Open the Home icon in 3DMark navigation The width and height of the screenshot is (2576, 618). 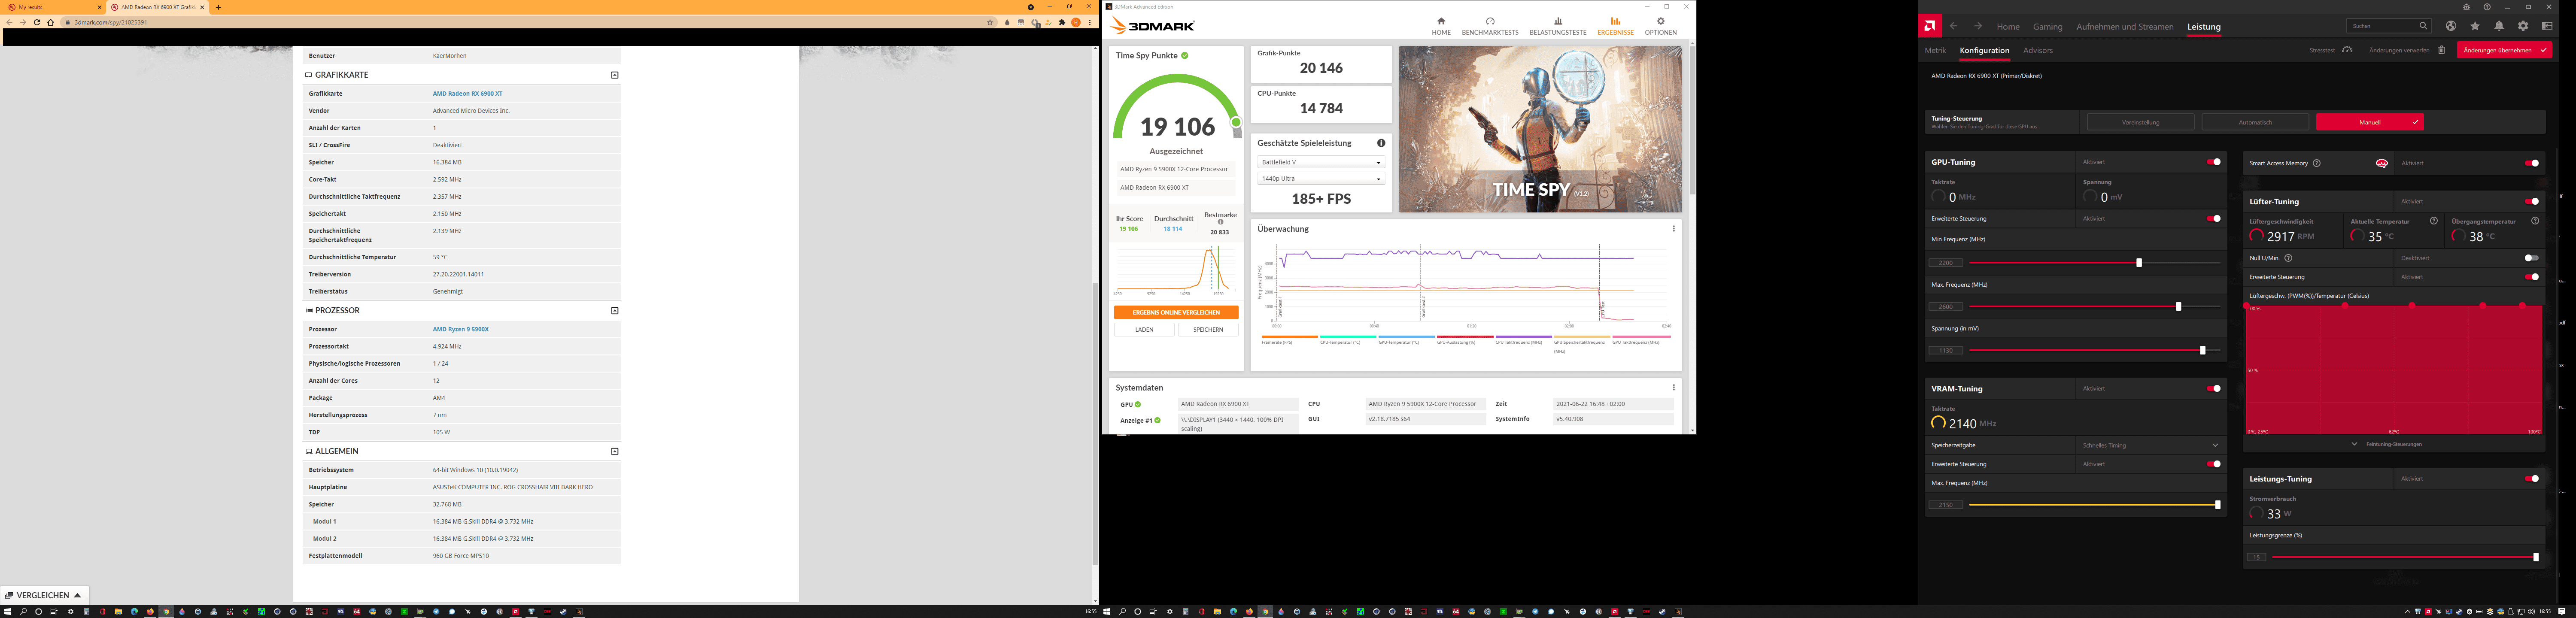[1441, 21]
